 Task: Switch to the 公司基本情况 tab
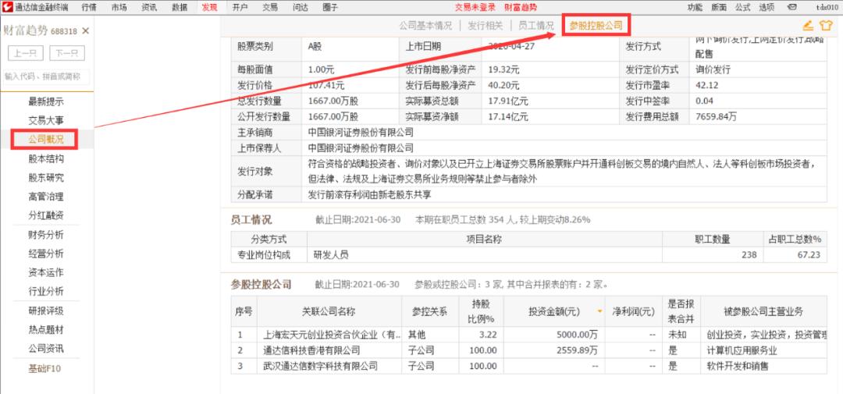[x=425, y=25]
